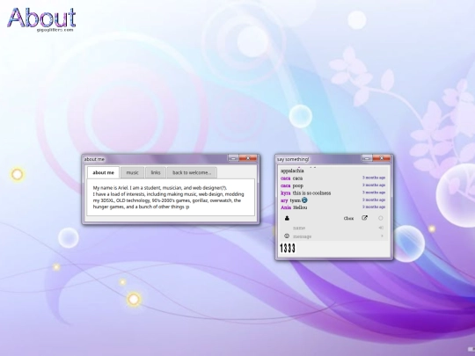
Task: Click the login icon beside name field
Action: 381,228
